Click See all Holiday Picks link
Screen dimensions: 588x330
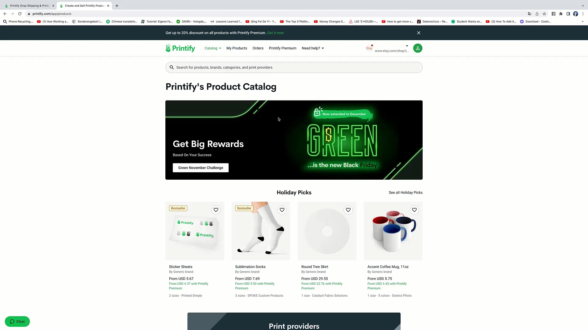coord(405,192)
